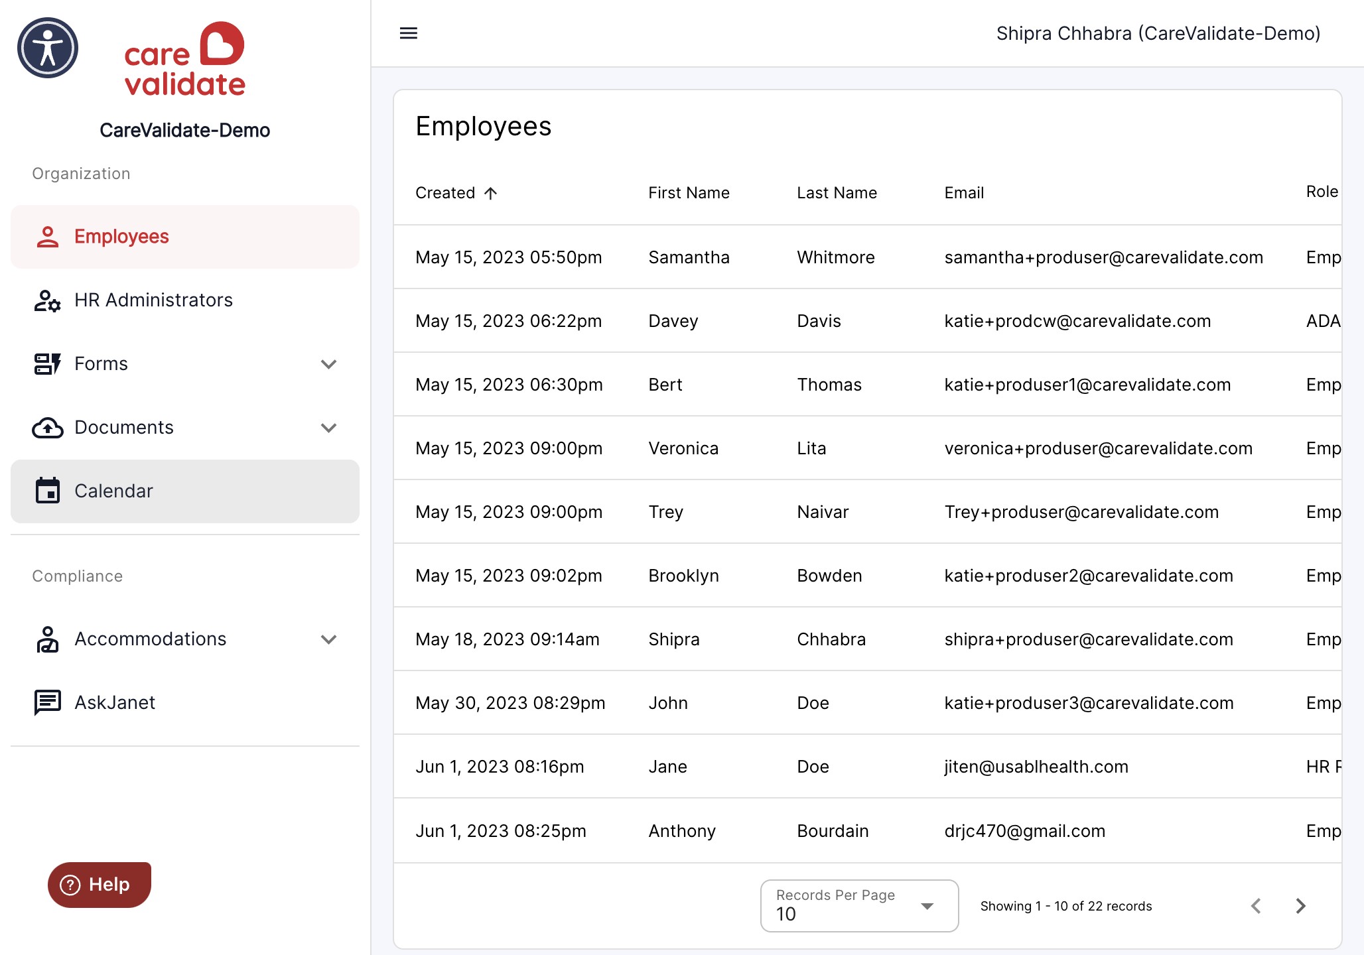Viewport: 1364px width, 955px height.
Task: Select the Davey Davis row's first name
Action: 673,321
